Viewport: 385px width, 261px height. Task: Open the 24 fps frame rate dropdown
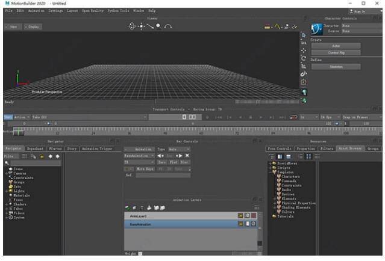[330, 117]
